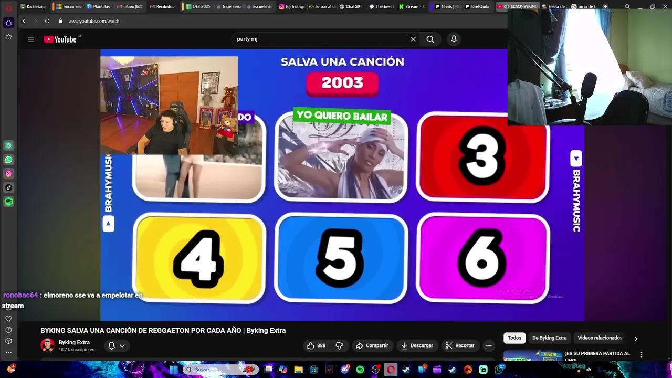
Task: Open Spotify from the taskbar
Action: click(x=360, y=370)
